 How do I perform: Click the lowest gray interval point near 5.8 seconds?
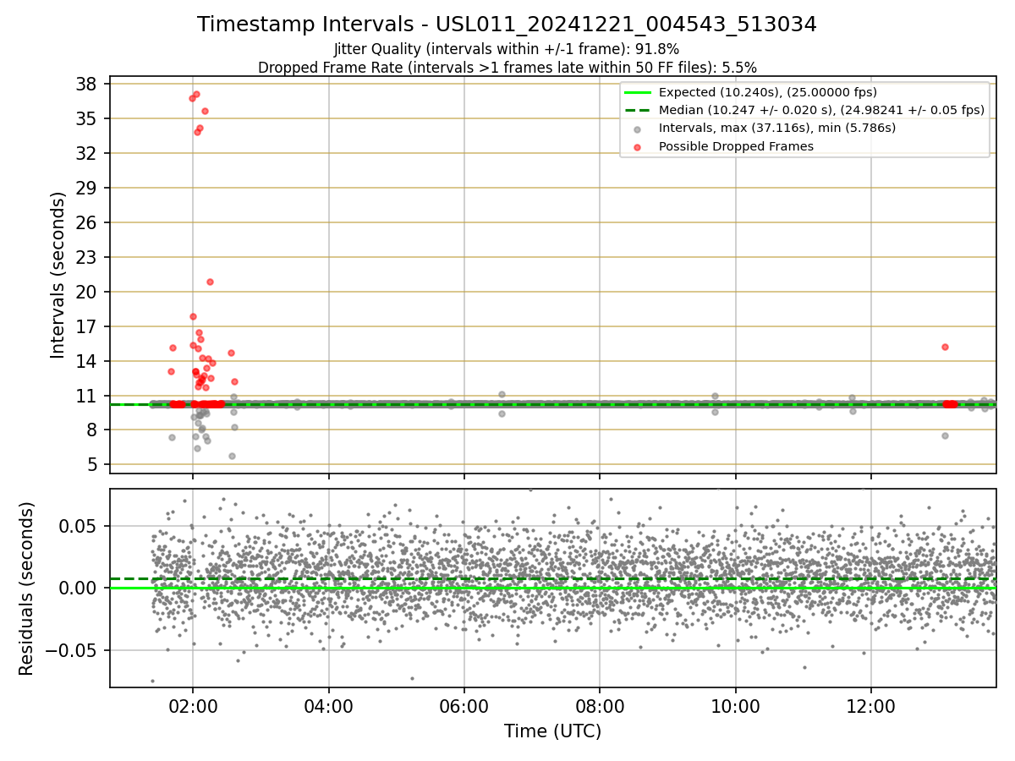click(x=232, y=456)
